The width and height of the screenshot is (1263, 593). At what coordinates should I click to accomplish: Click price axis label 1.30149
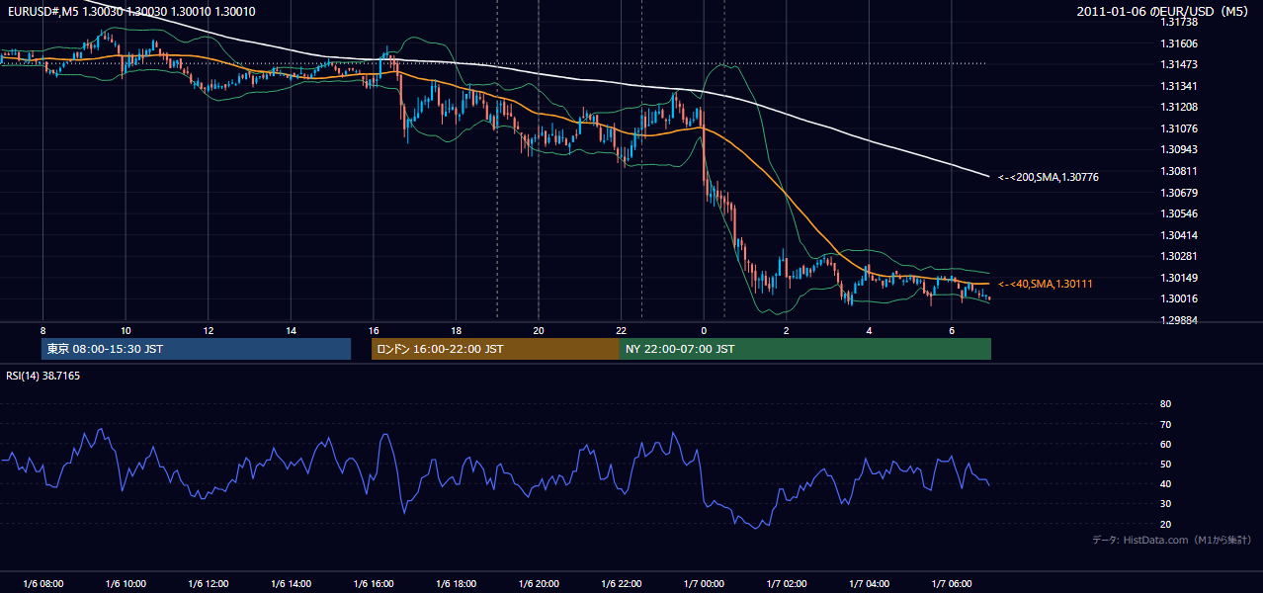pos(1178,278)
